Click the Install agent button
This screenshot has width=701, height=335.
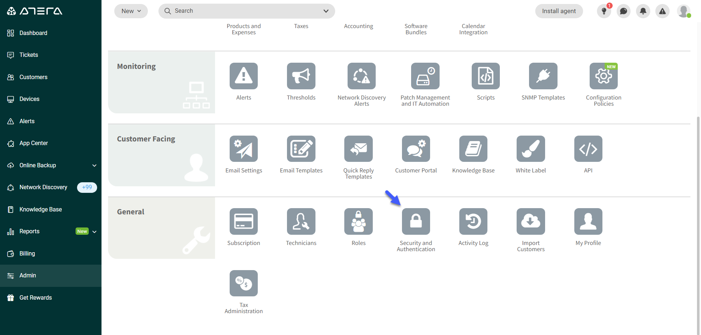[x=559, y=11]
